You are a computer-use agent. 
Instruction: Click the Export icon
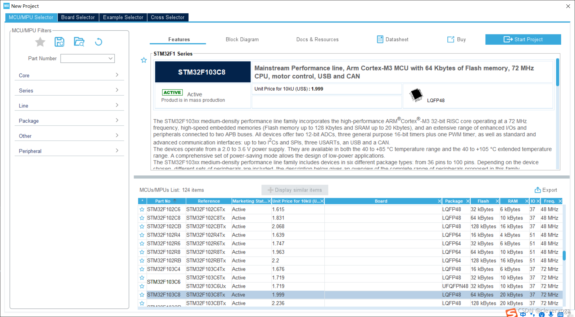click(537, 190)
